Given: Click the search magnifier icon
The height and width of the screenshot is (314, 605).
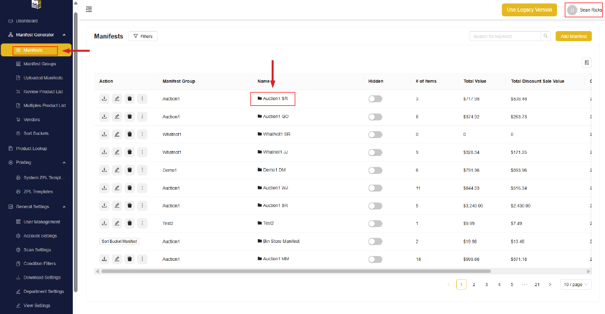Looking at the screenshot, I should (545, 36).
